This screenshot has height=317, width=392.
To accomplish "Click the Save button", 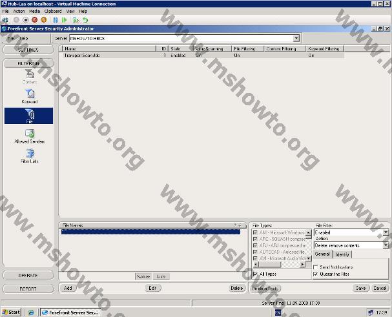I will (360, 288).
